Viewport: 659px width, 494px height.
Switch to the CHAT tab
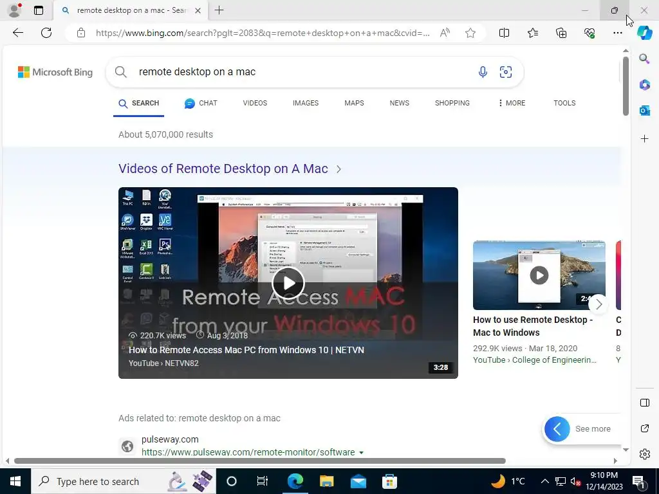pos(201,103)
